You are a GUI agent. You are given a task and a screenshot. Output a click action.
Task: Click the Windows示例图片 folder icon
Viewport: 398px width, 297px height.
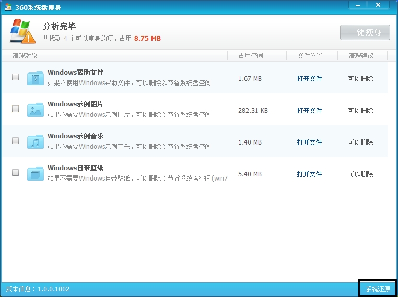pos(36,110)
